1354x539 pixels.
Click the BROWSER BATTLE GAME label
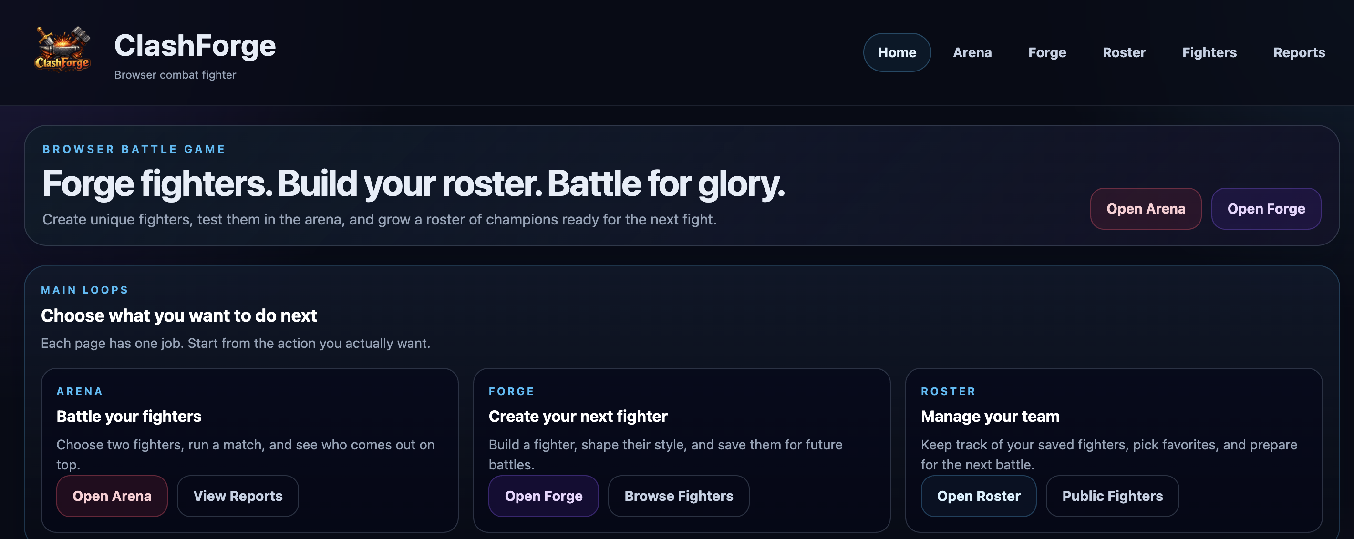(134, 149)
